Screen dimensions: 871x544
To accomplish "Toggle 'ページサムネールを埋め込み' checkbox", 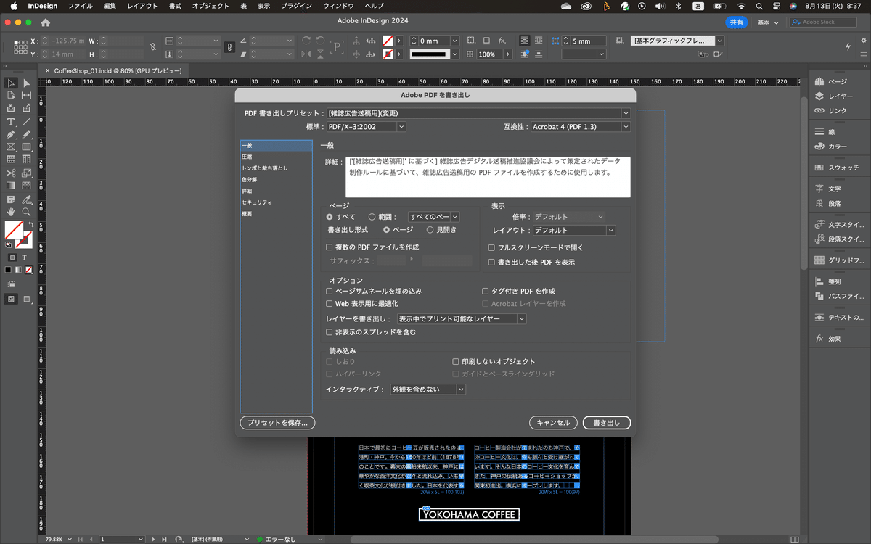I will 330,291.
